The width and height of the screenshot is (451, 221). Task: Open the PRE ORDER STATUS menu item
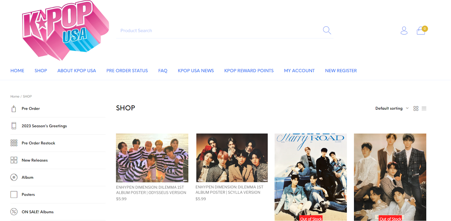tap(127, 71)
